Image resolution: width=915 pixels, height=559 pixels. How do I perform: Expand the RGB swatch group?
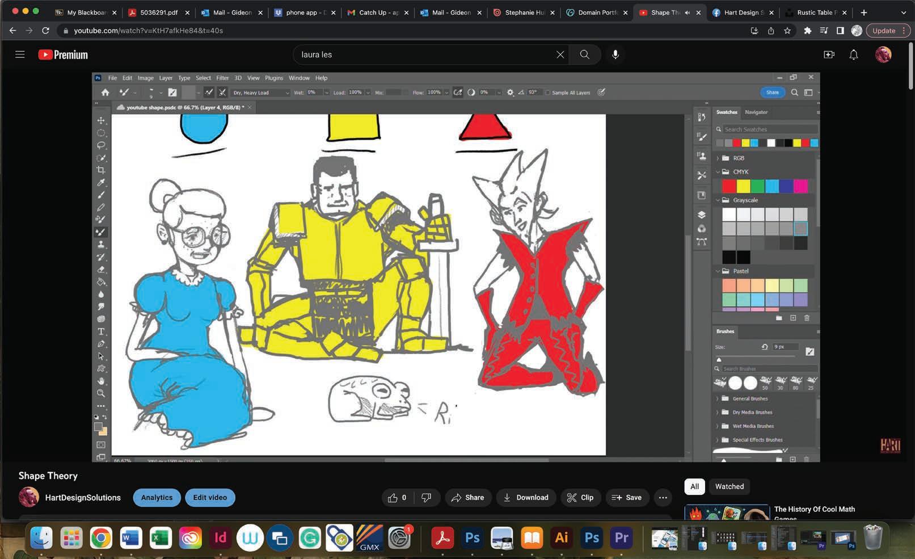pyautogui.click(x=718, y=158)
